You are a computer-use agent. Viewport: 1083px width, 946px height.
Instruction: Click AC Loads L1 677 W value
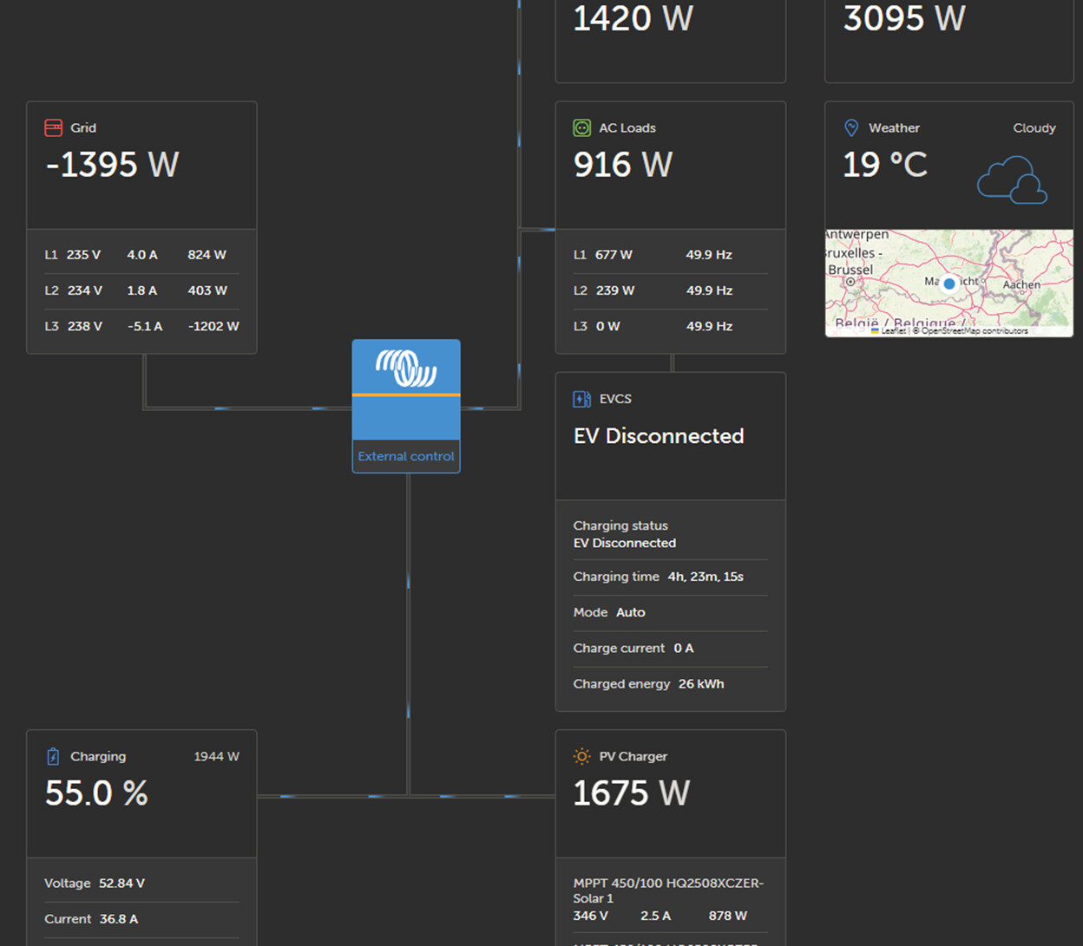[614, 255]
